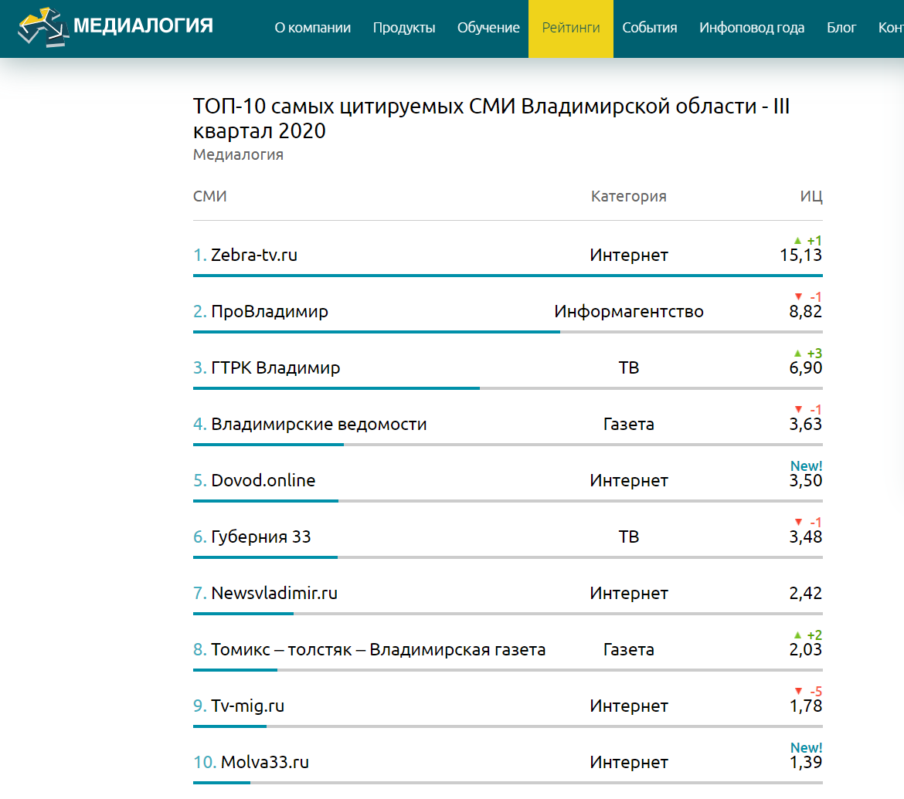904x799 pixels.
Task: Click red down arrow at Владимирские ведомости
Action: point(798,410)
